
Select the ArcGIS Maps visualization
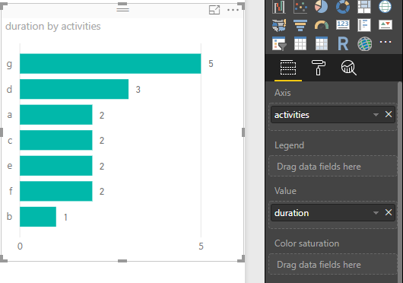pos(364,43)
